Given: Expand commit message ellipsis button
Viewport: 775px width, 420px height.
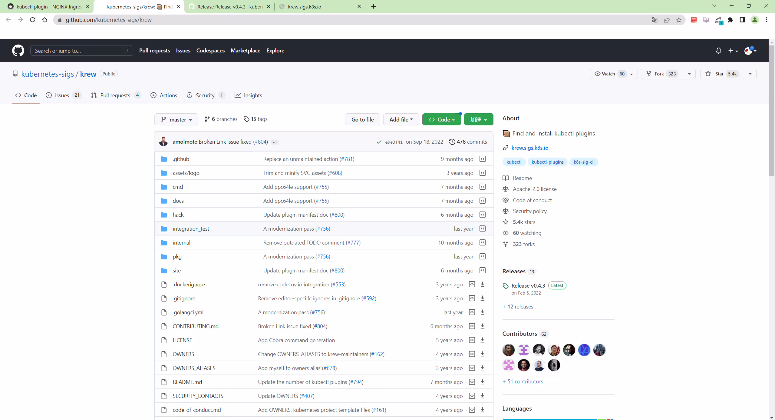Looking at the screenshot, I should click(275, 142).
